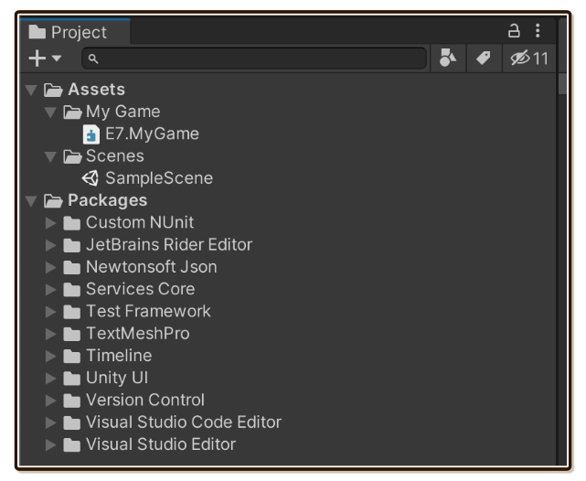
Task: Expand the Services Core package
Action: 50,289
